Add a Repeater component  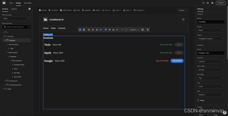(x=86, y=10)
